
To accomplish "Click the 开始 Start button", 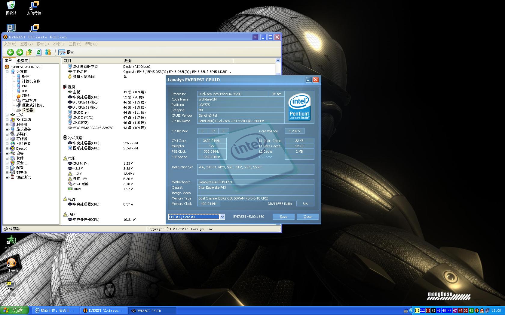I will click(14, 310).
